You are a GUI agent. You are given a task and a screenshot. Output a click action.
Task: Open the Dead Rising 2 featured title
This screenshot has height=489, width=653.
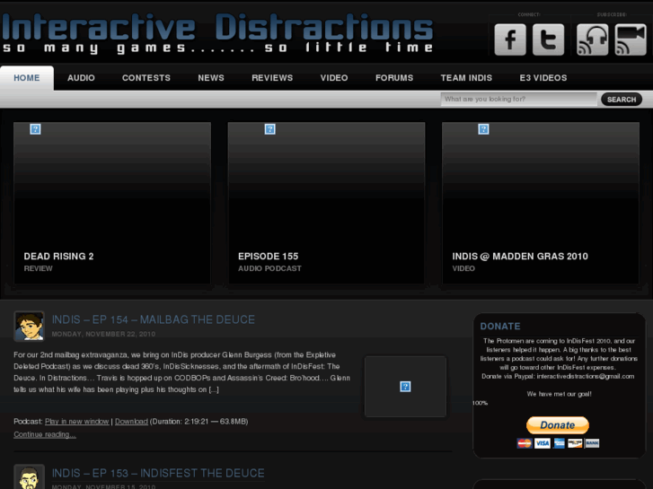(58, 257)
